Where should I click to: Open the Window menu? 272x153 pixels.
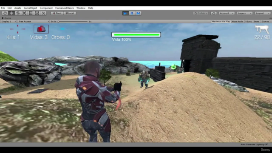[81, 8]
